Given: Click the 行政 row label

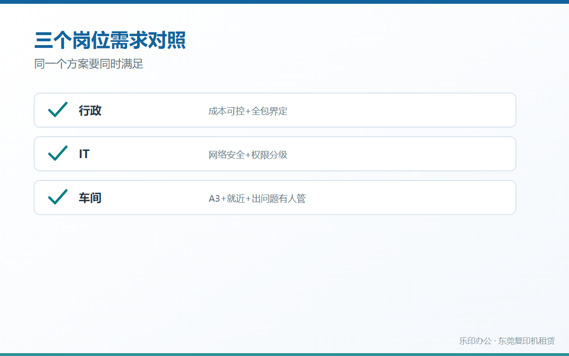Looking at the screenshot, I should click(x=90, y=111).
